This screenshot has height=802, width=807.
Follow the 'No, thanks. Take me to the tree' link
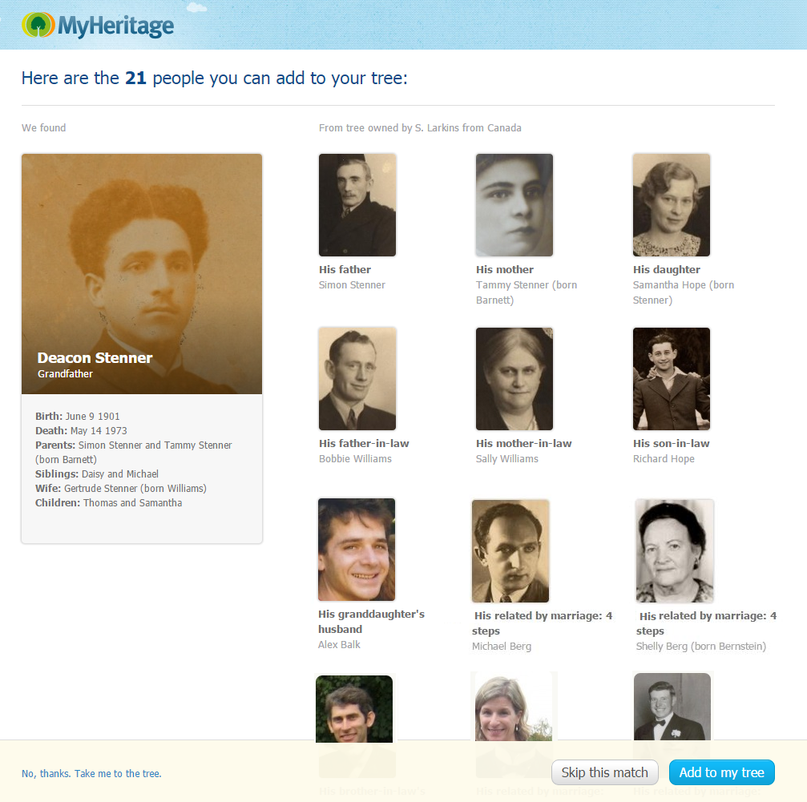click(x=91, y=773)
